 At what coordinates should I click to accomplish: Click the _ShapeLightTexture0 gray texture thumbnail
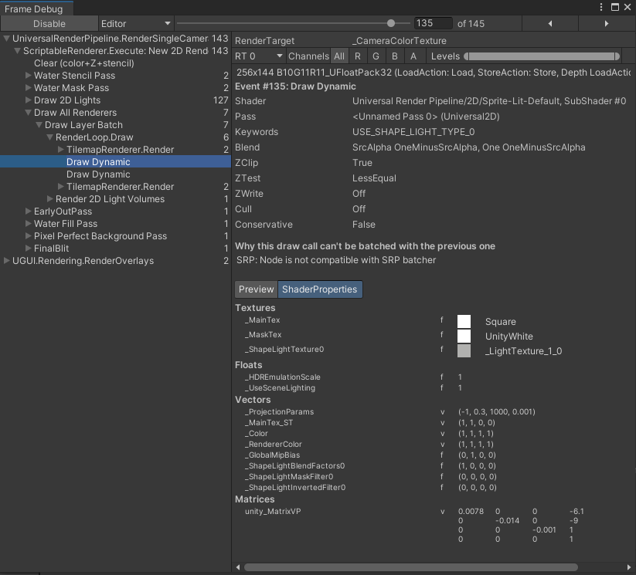(464, 350)
